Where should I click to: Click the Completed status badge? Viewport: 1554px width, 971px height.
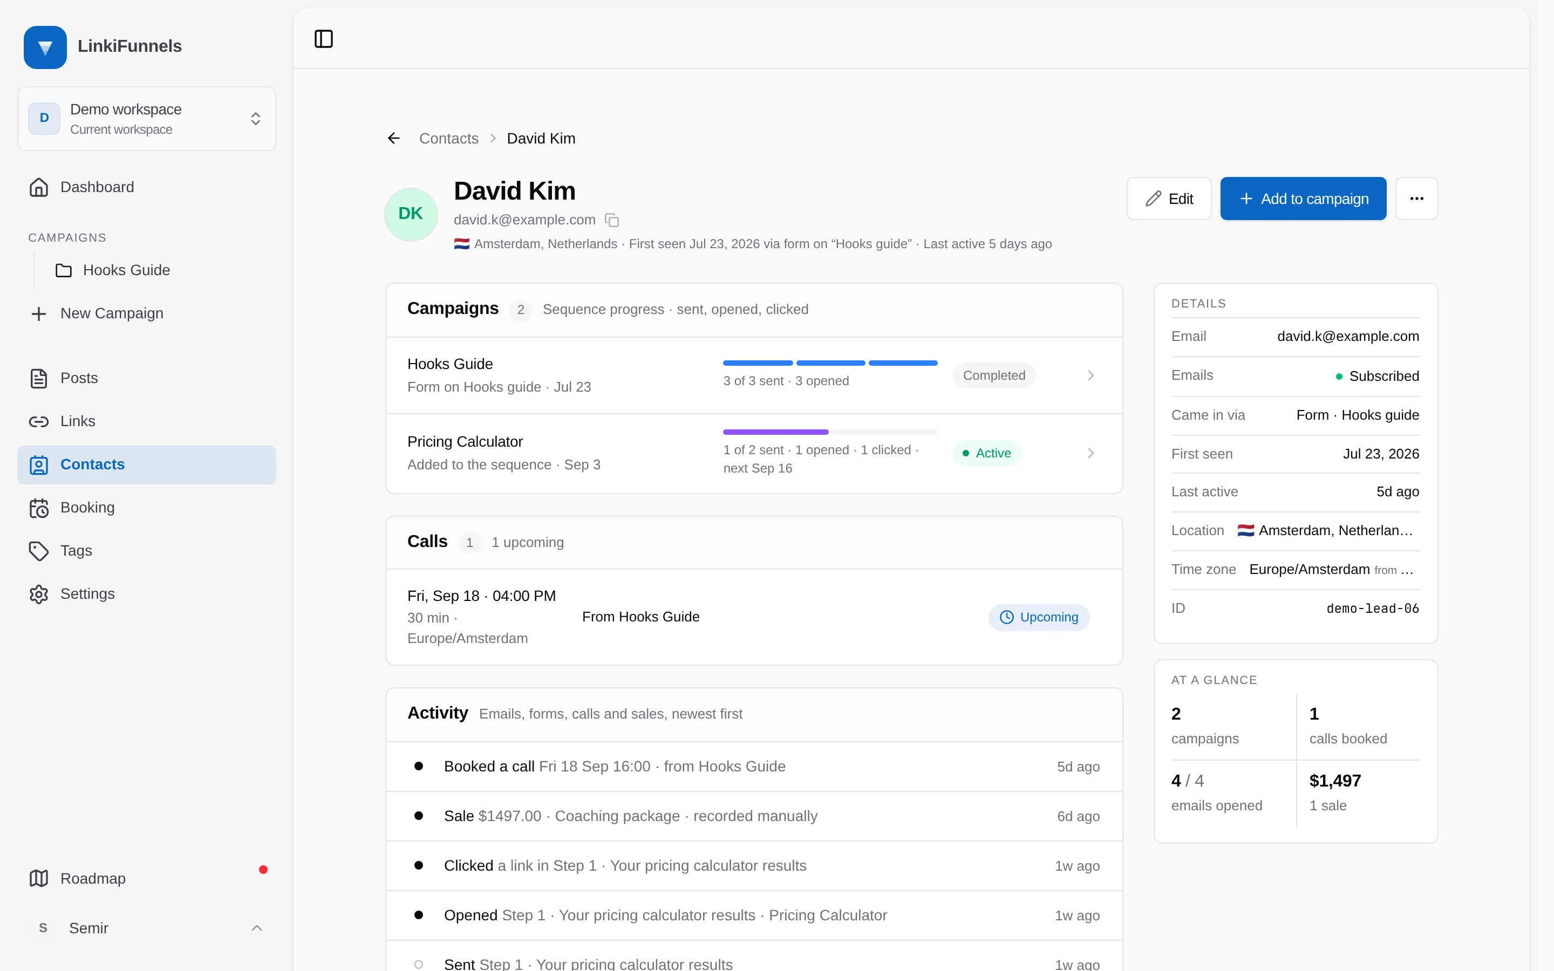[994, 375]
